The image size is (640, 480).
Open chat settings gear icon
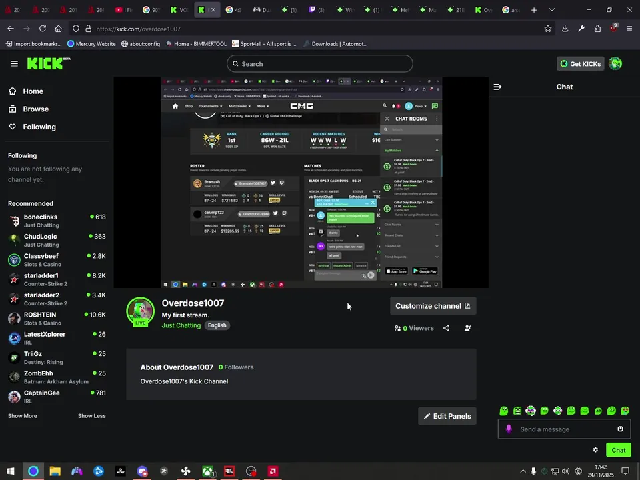[x=595, y=450]
